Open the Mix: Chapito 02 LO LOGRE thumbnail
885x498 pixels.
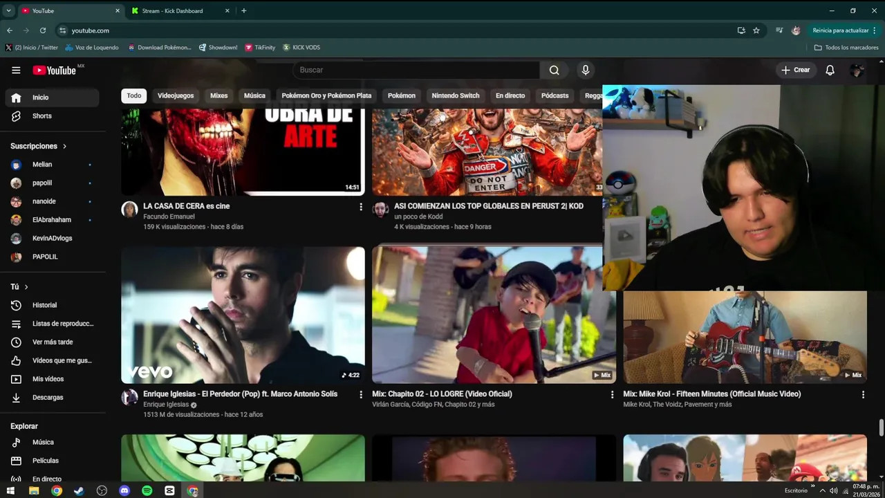494,315
